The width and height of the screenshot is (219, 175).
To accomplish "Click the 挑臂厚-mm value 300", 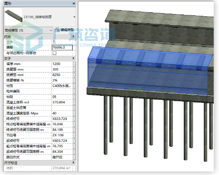I will click(62, 69).
